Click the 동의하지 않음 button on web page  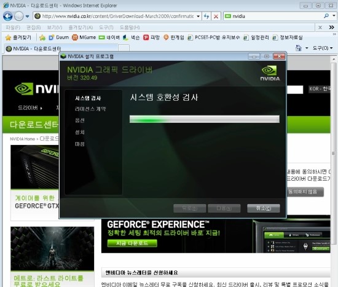pyautogui.click(x=305, y=192)
